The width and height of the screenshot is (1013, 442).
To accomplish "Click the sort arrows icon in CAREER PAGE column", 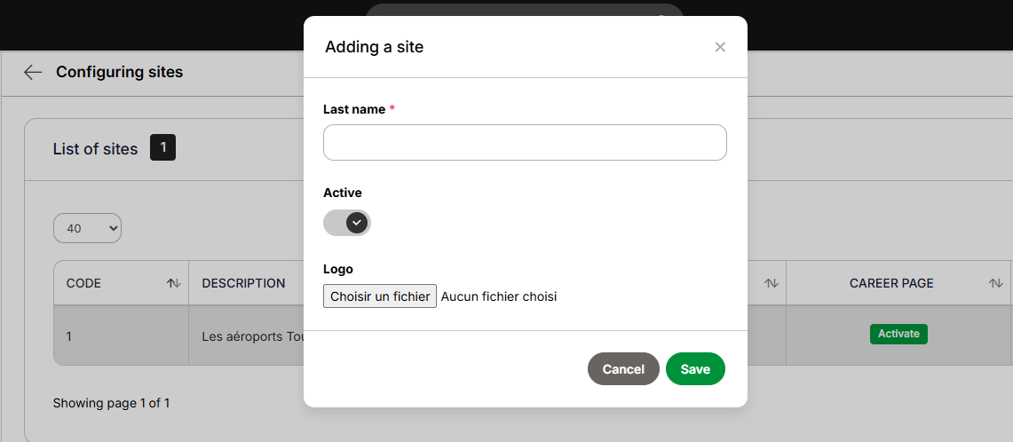I will point(995,283).
